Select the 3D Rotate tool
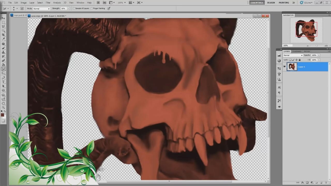The height and width of the screenshot is (186, 331). tap(3, 95)
